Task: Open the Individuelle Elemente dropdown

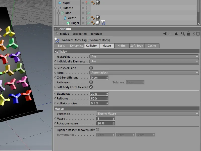Action: click(x=144, y=61)
